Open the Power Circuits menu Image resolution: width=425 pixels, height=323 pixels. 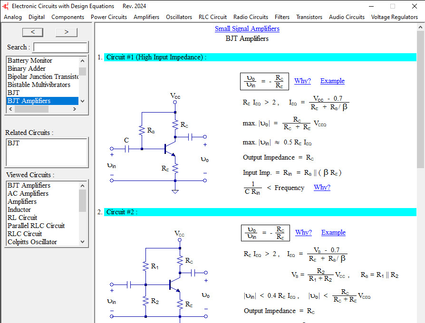[x=109, y=17]
